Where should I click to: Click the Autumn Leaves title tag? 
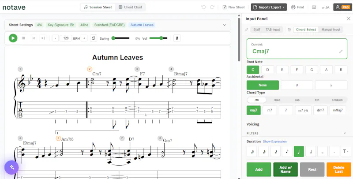pyautogui.click(x=142, y=25)
